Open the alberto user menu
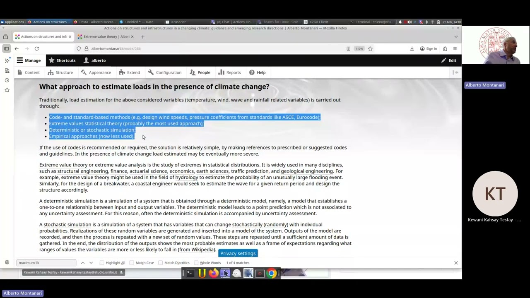The height and width of the screenshot is (298, 530). [94, 60]
